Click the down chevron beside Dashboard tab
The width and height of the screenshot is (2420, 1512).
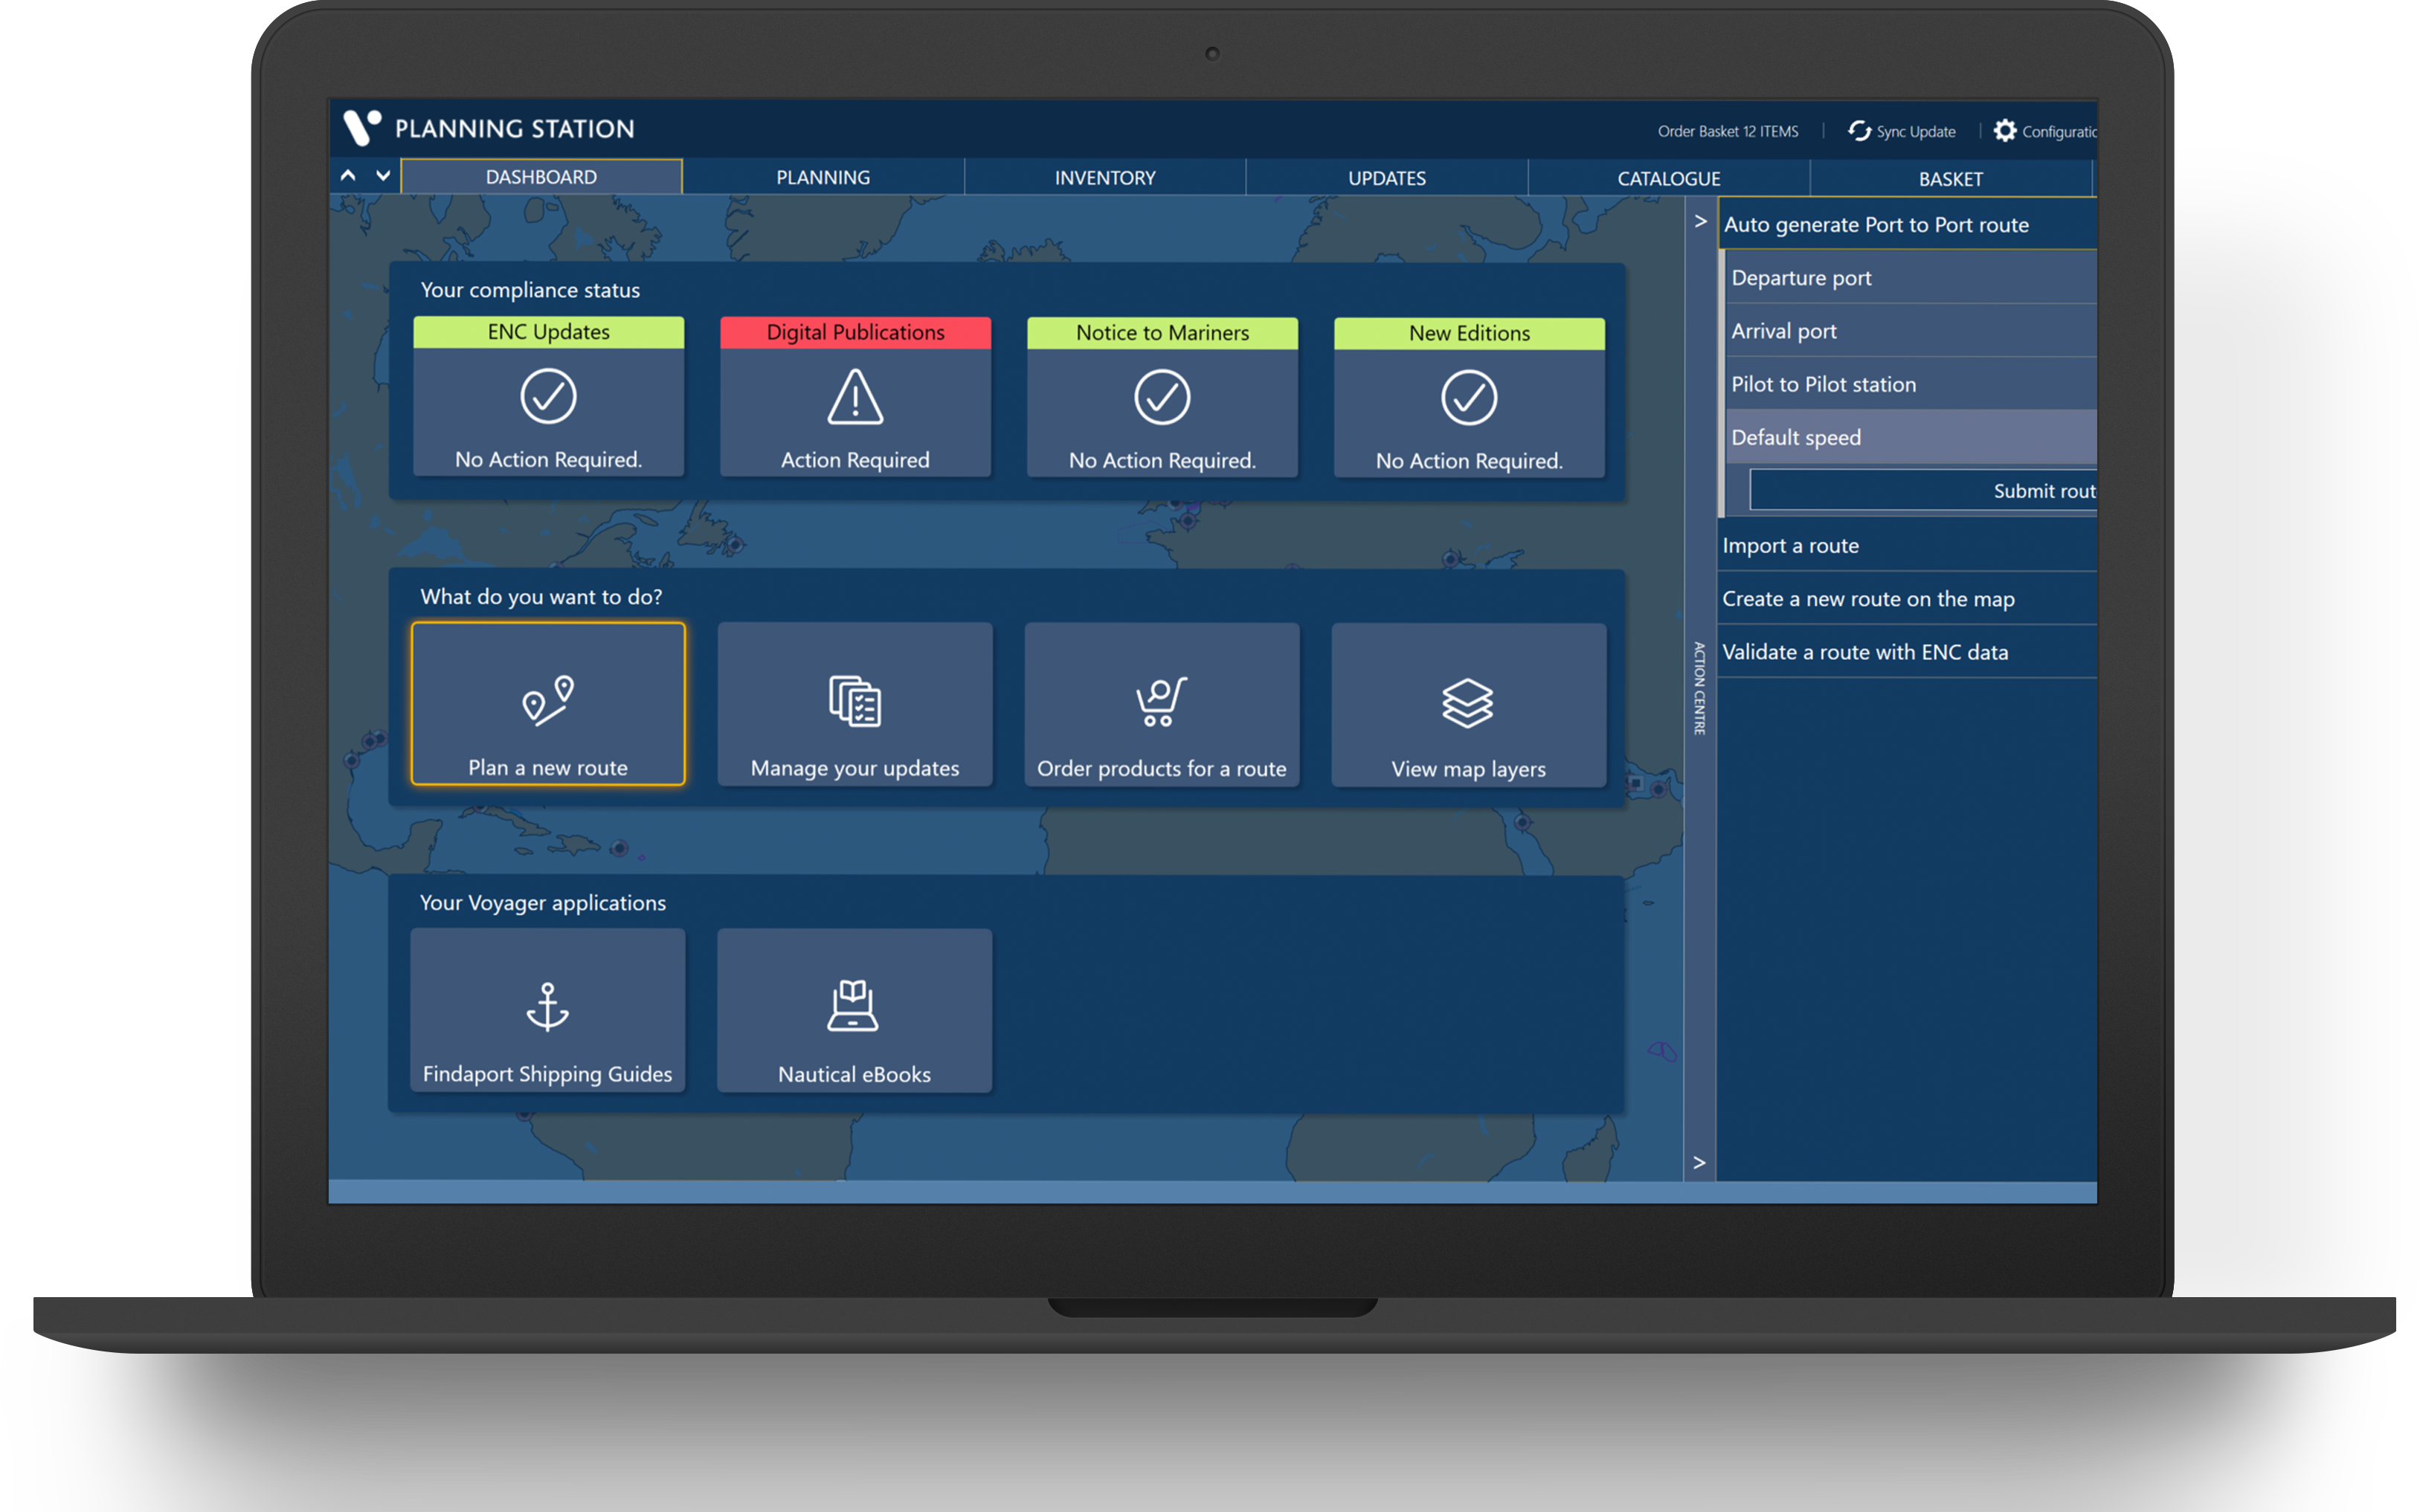(x=383, y=176)
